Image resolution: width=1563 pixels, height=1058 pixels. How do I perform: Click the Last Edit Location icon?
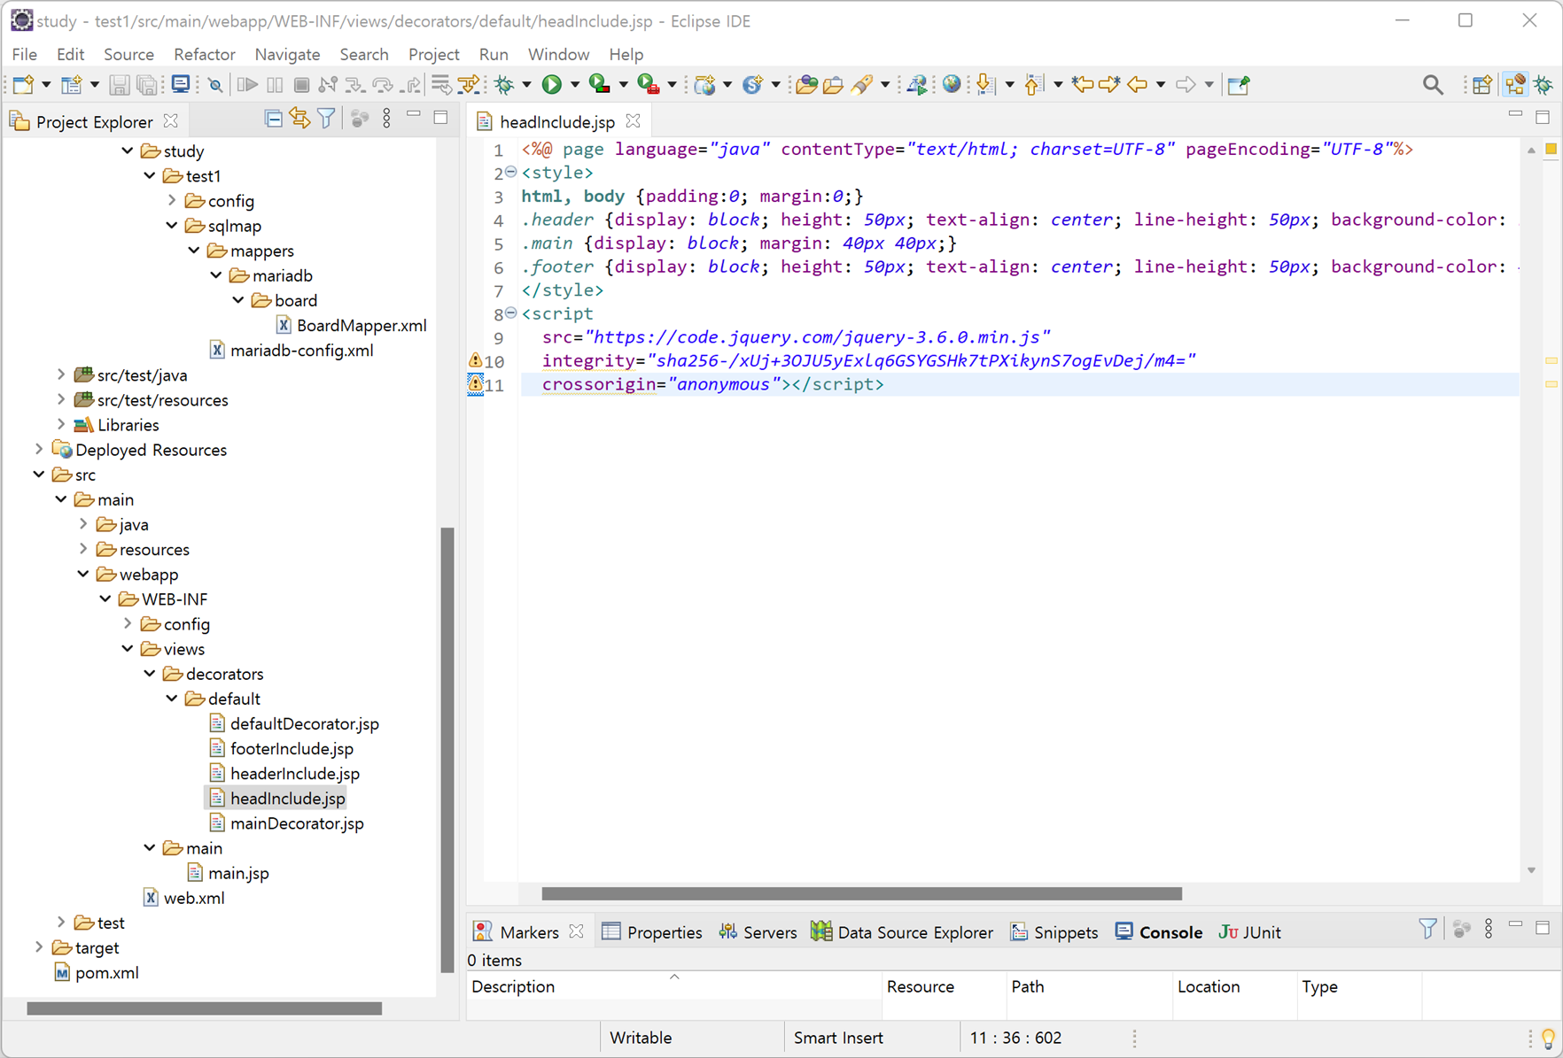tap(1082, 85)
